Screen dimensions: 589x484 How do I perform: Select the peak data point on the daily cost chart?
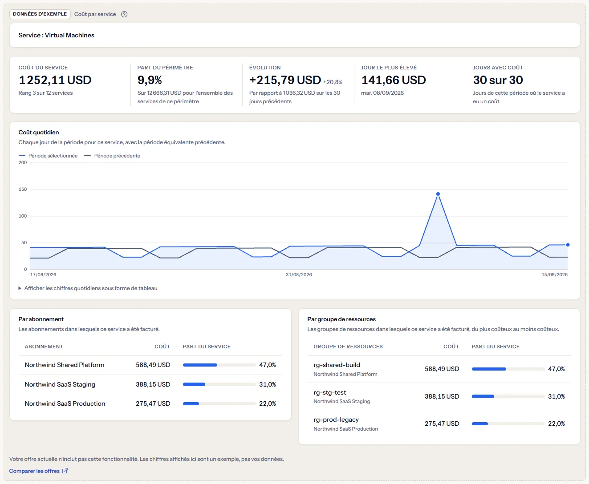point(438,194)
